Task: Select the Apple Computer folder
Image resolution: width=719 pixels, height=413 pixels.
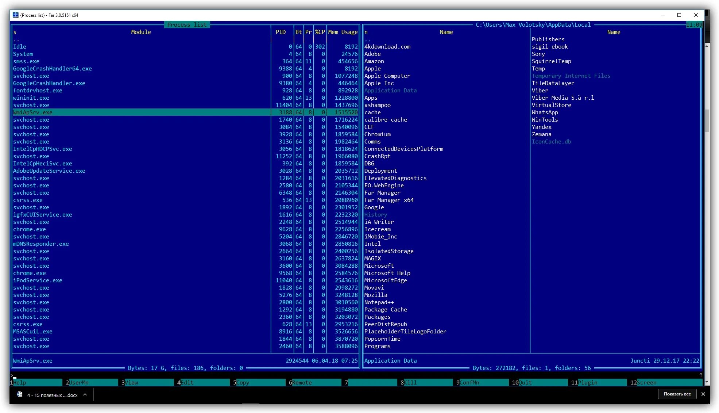Action: 387,76
